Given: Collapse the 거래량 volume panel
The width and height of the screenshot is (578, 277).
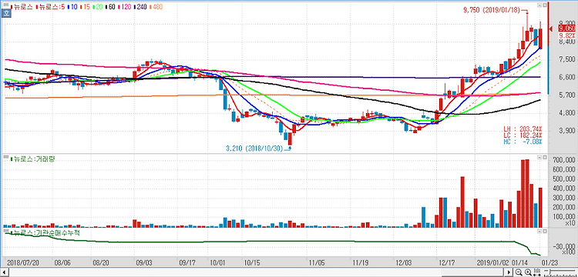Looking at the screenshot, I should pos(539,157).
